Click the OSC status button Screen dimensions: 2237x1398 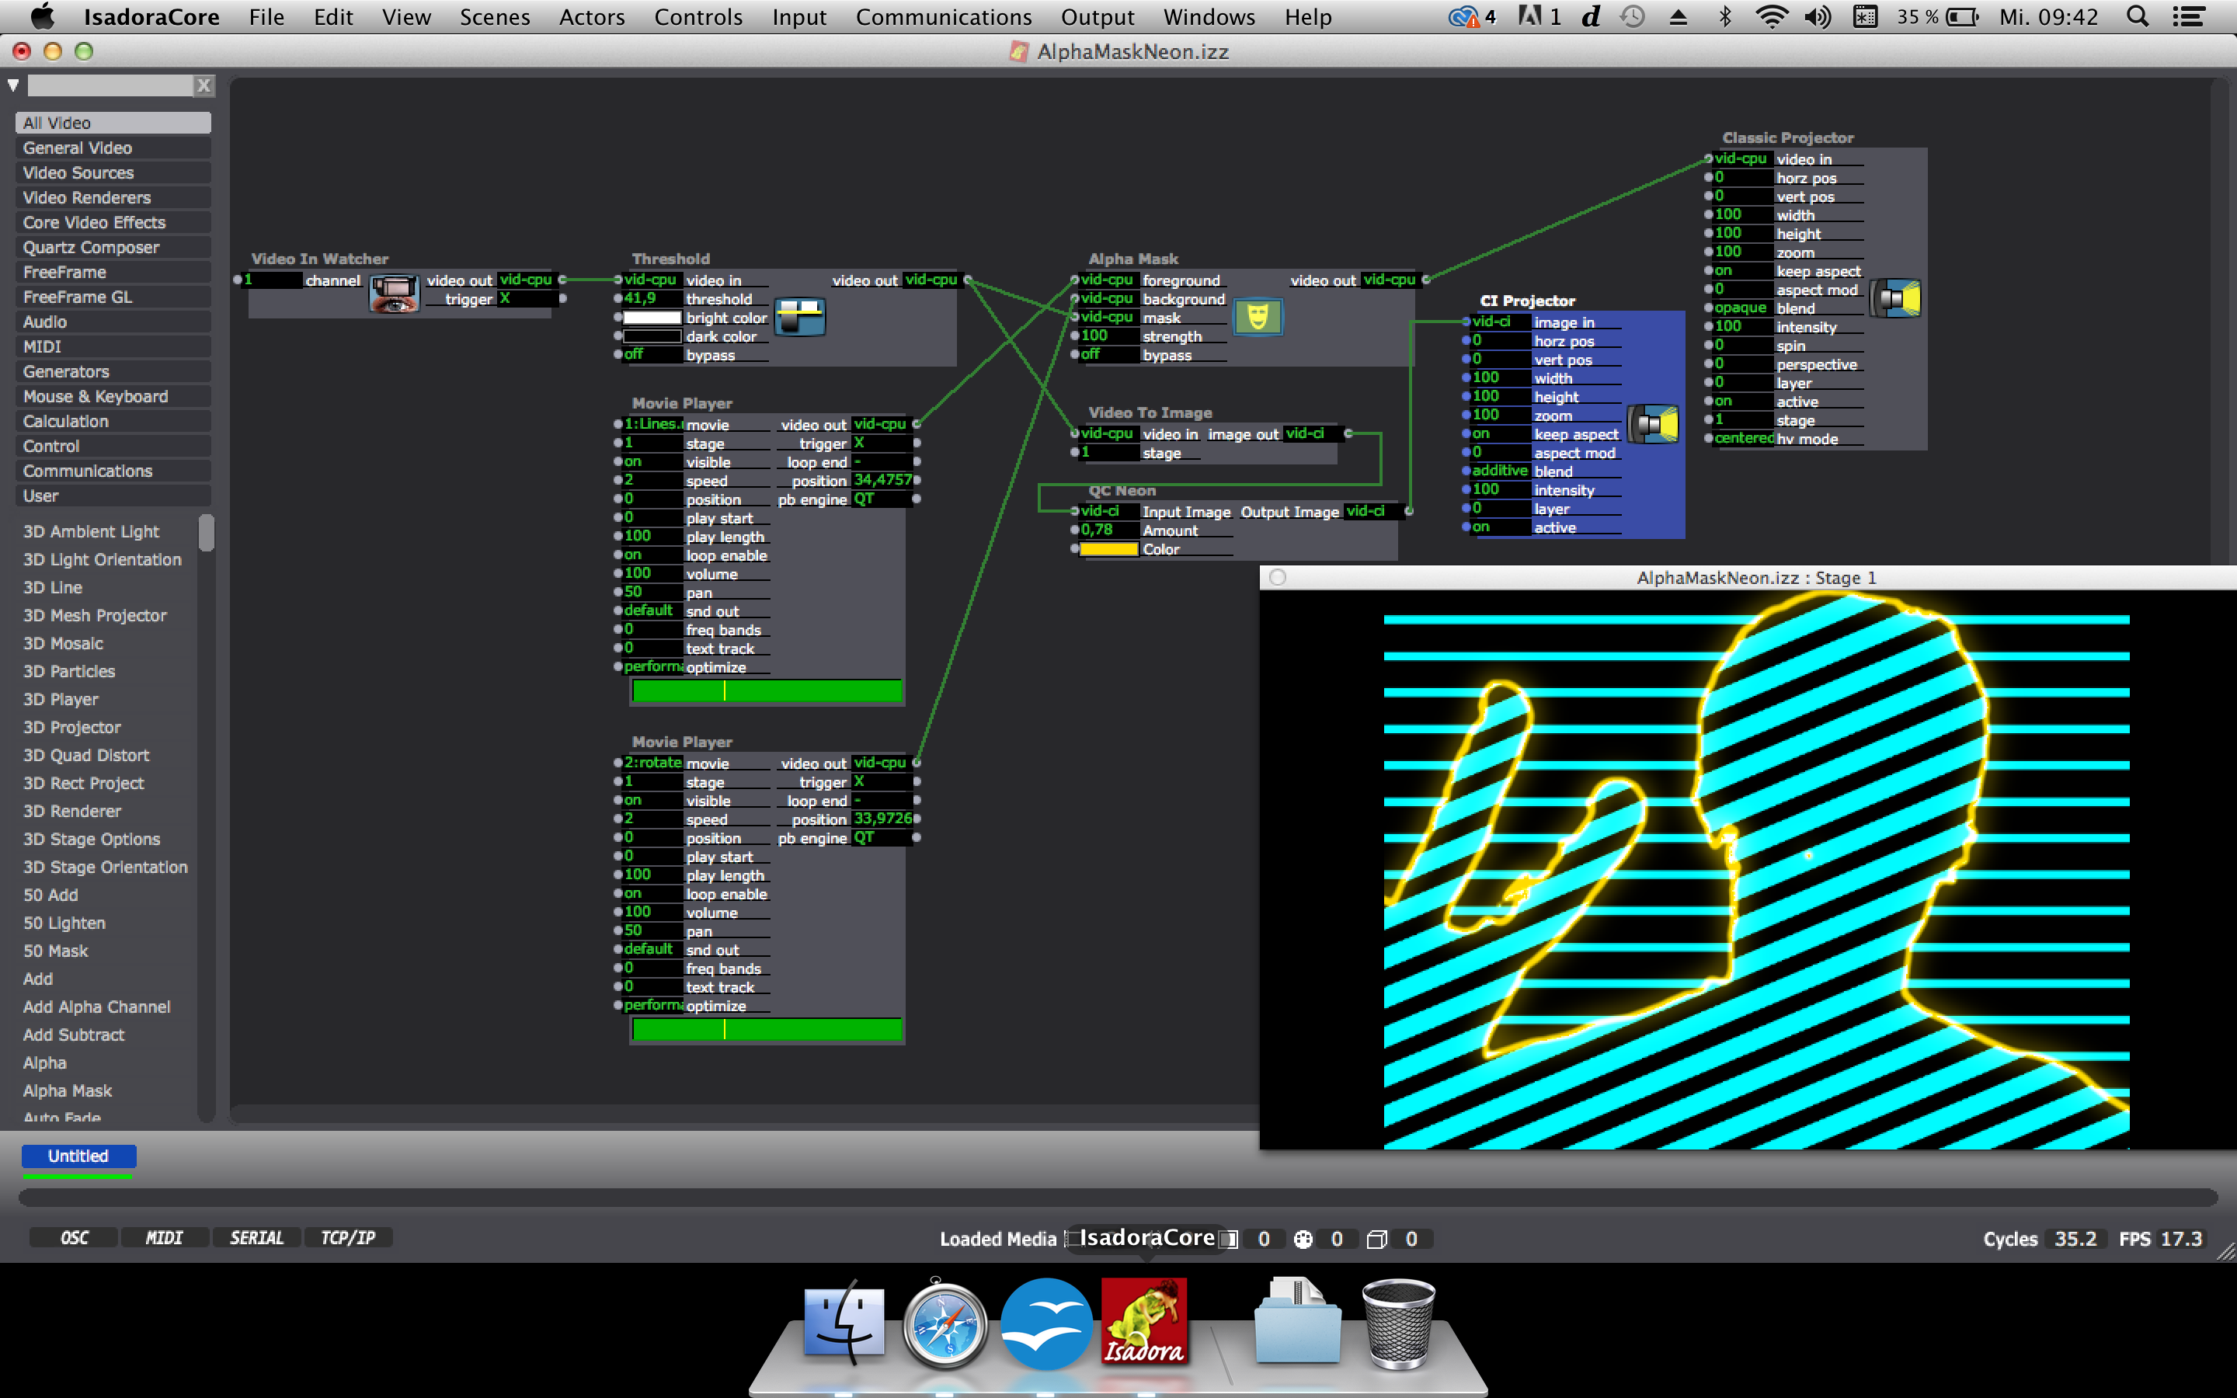[x=74, y=1237]
